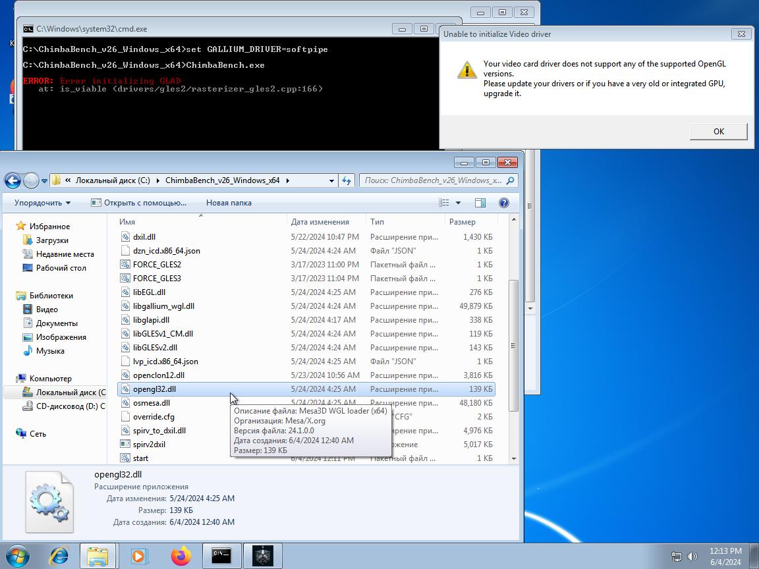This screenshot has width=759, height=569.
Task: Click the Refresh button beside the address bar
Action: click(346, 180)
